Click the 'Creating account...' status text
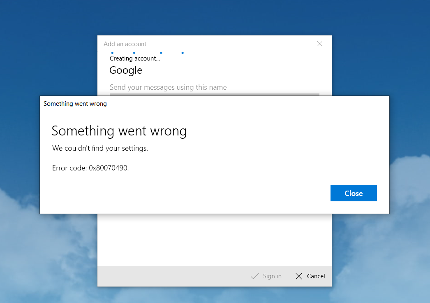This screenshot has width=430, height=303. [x=135, y=58]
